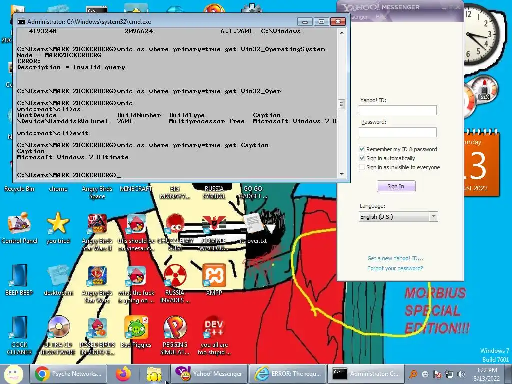Viewport: 512px width, 384px height.
Task: Uncheck 'Remember my ID & password'
Action: point(362,149)
